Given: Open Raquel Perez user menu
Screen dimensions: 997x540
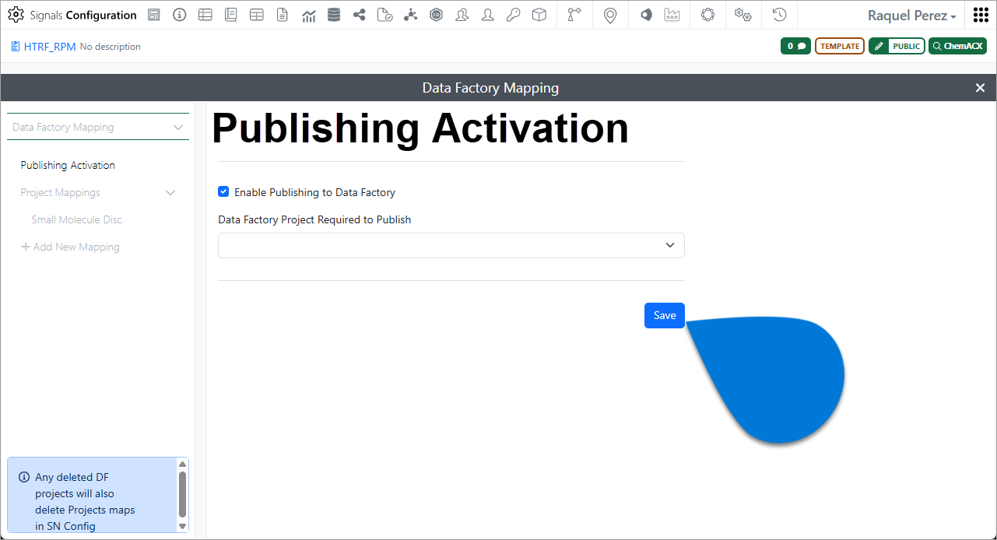Looking at the screenshot, I should (911, 16).
